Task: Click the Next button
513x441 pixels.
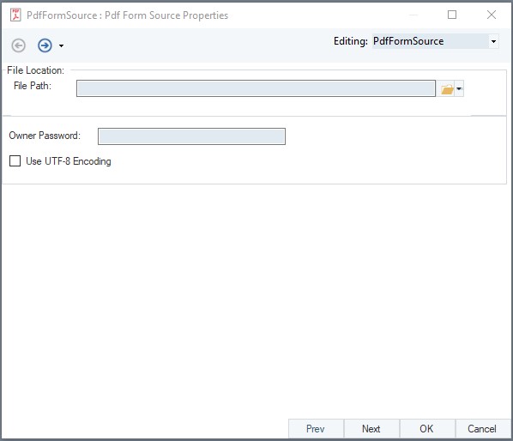Action: coord(371,429)
